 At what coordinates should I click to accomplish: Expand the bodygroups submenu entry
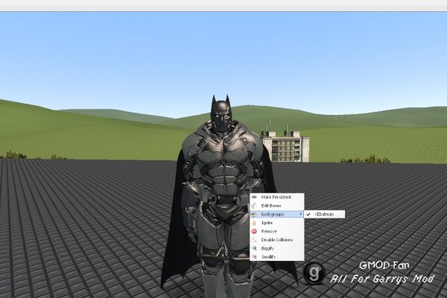click(x=277, y=214)
